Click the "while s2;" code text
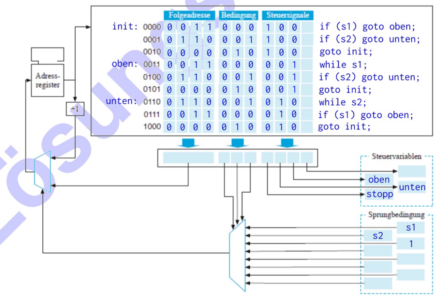The width and height of the screenshot is (445, 306). [343, 102]
